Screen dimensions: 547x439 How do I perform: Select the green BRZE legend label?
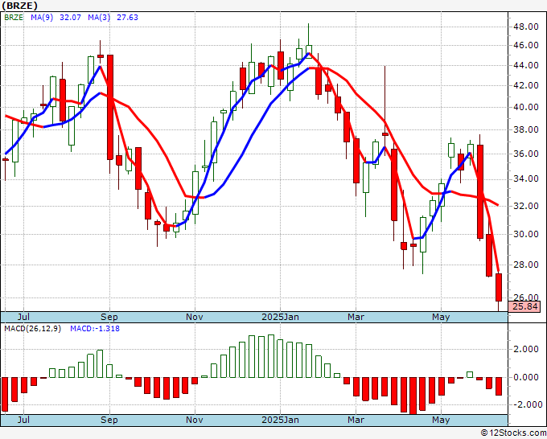click(14, 17)
